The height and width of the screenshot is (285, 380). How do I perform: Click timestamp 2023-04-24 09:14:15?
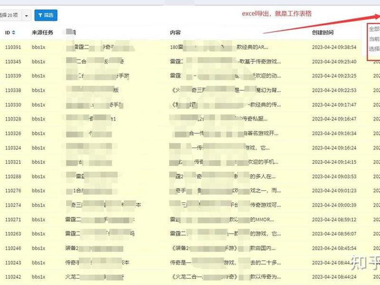coord(334,162)
